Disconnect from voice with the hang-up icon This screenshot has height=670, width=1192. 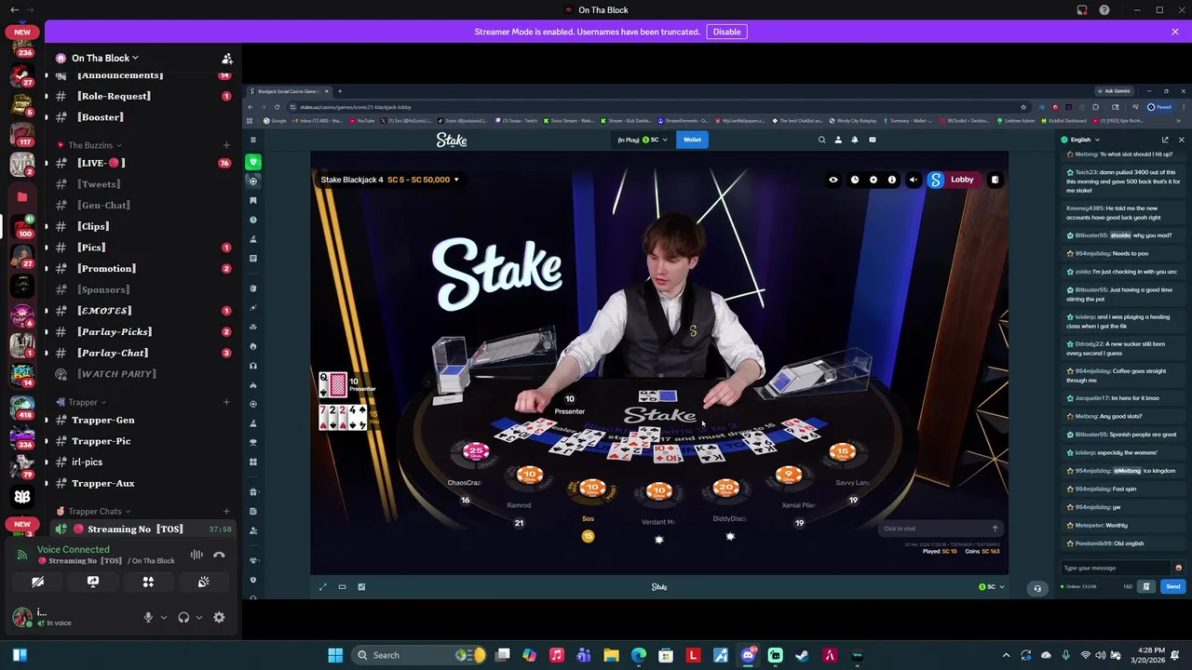219,555
